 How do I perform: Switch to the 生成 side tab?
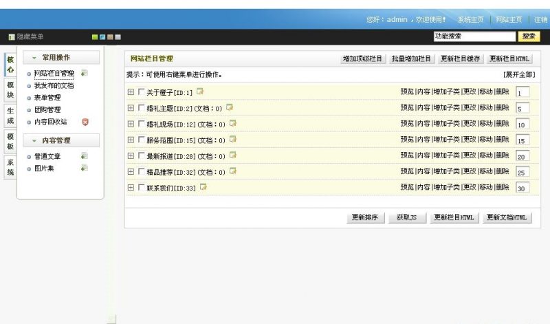[x=10, y=116]
